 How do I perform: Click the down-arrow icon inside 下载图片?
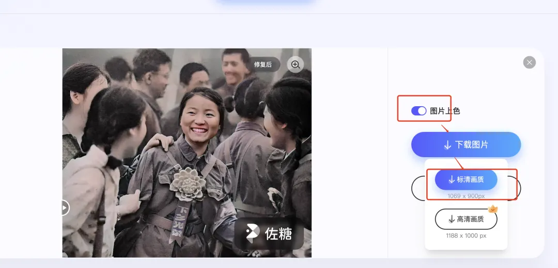(x=447, y=145)
